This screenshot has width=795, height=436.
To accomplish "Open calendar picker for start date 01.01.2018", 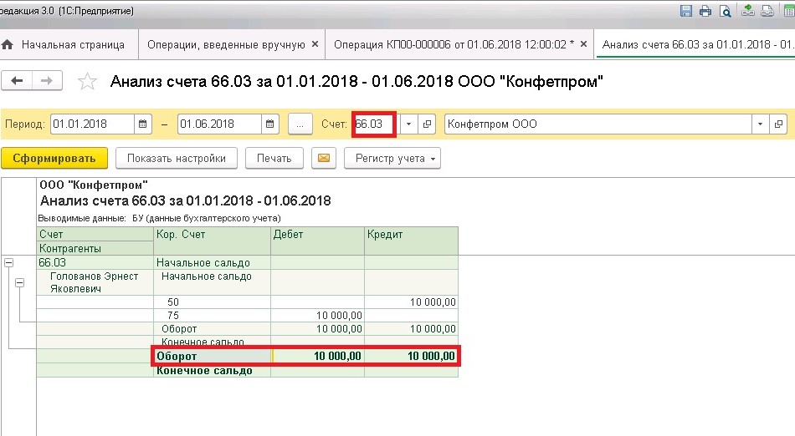I will [142, 124].
